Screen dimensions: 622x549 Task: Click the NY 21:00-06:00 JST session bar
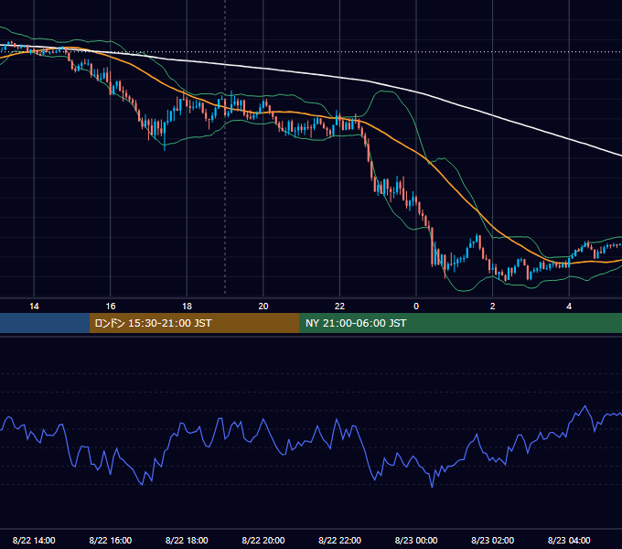click(460, 323)
